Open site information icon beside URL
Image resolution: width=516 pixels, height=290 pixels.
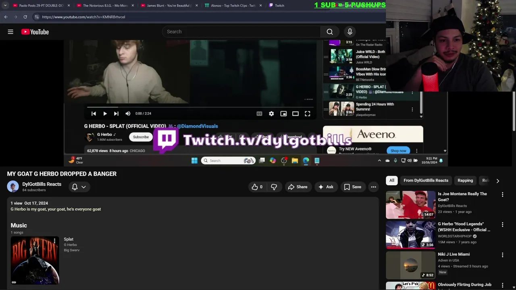[x=37, y=17]
